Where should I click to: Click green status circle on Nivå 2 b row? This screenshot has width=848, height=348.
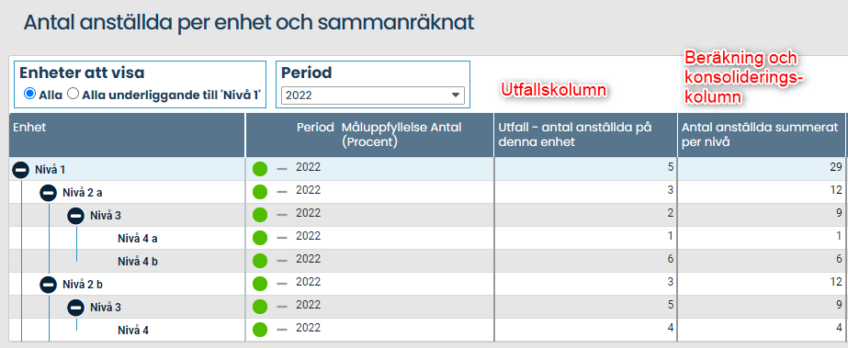pyautogui.click(x=260, y=283)
